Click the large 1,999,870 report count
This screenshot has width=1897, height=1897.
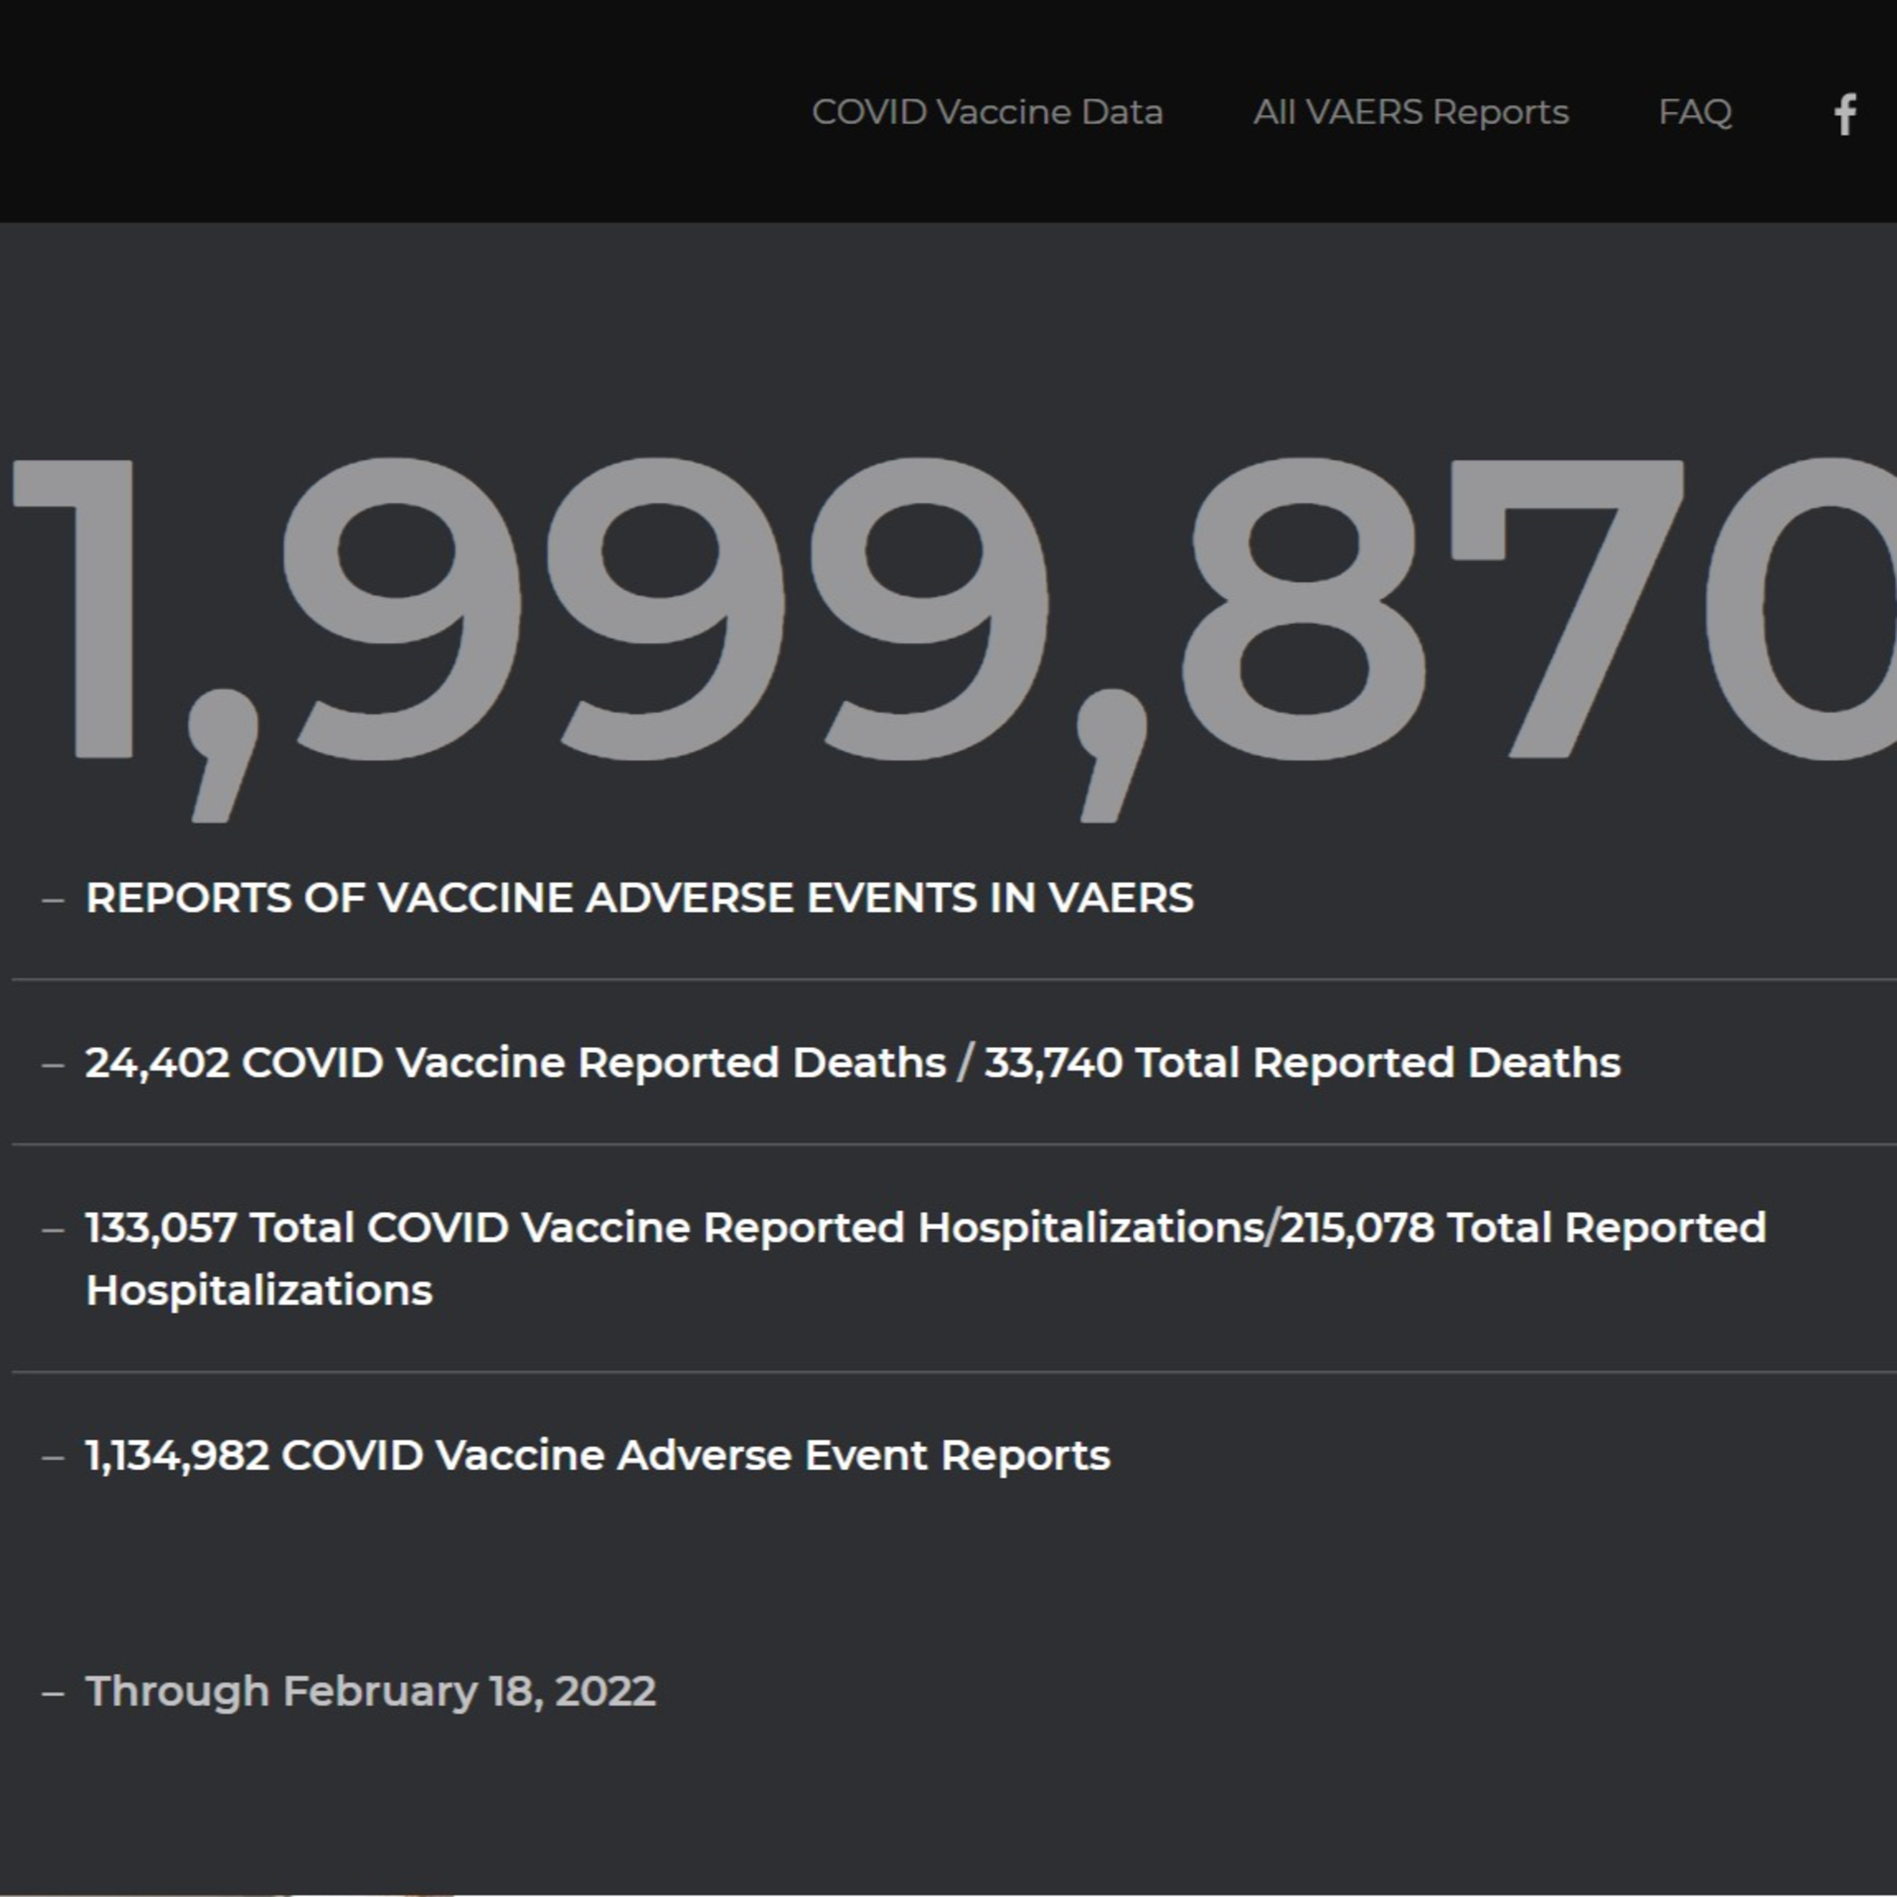point(954,638)
